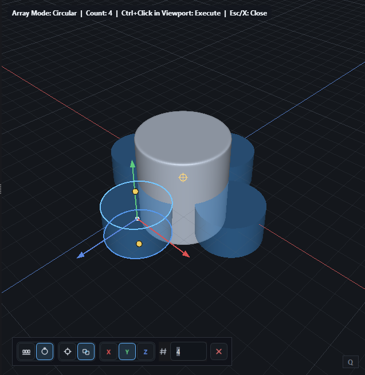Viewport: 365px width, 375px height.
Task: Click the green Y-axis gizmo arrow
Action: click(132, 164)
